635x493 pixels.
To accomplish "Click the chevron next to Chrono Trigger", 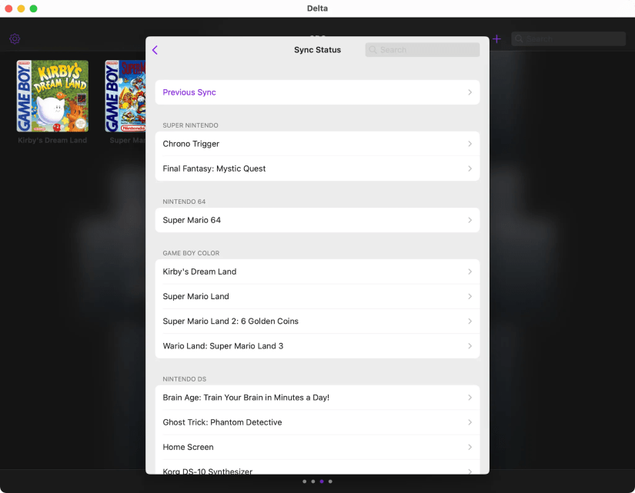I will [x=470, y=144].
